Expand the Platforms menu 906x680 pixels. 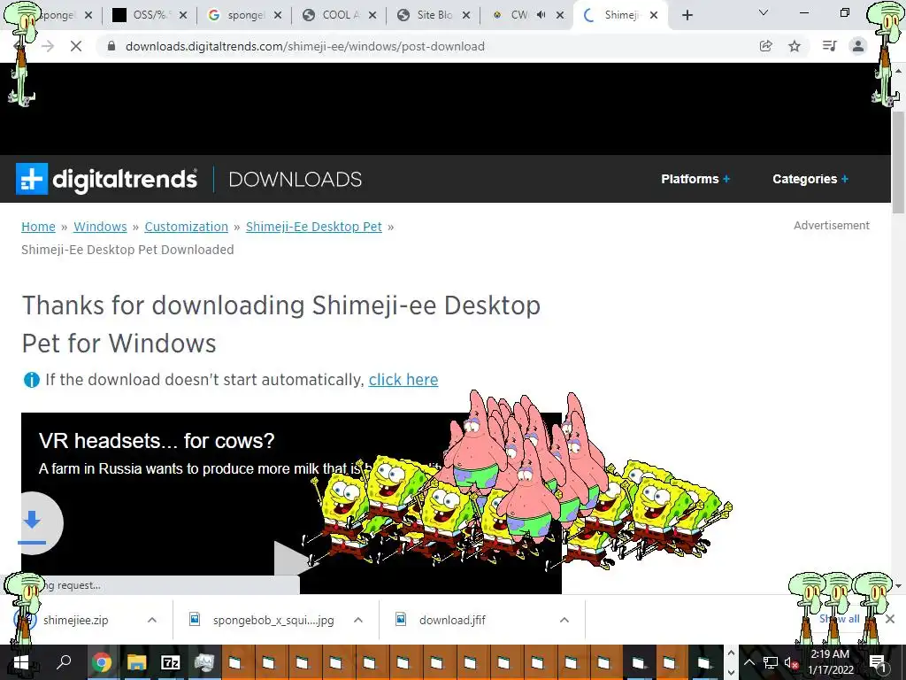[x=695, y=179]
